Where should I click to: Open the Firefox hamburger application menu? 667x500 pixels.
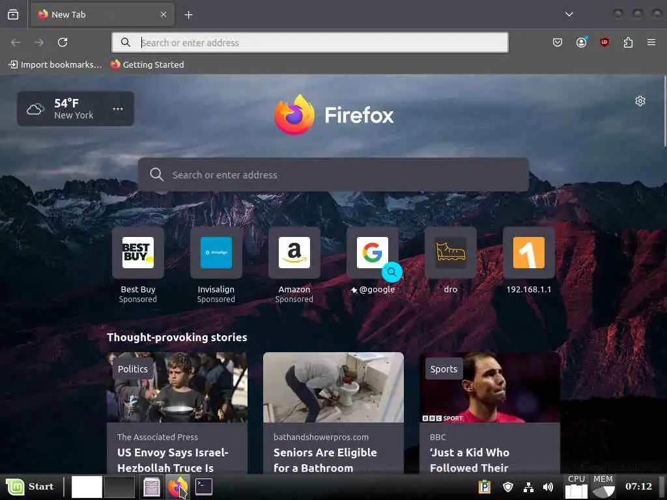(x=651, y=42)
